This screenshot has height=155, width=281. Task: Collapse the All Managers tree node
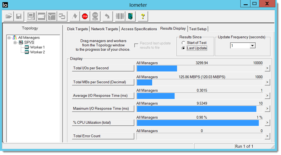point(9,38)
